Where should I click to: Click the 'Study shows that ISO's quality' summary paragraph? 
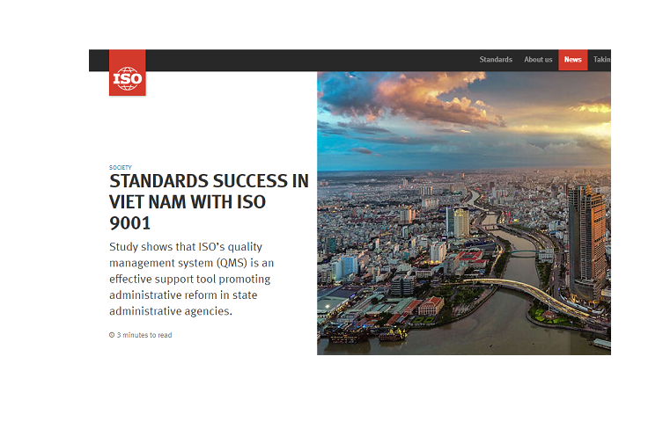192,279
